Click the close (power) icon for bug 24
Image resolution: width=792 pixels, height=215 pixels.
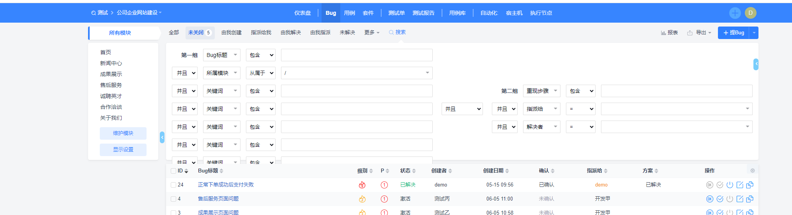pos(730,185)
